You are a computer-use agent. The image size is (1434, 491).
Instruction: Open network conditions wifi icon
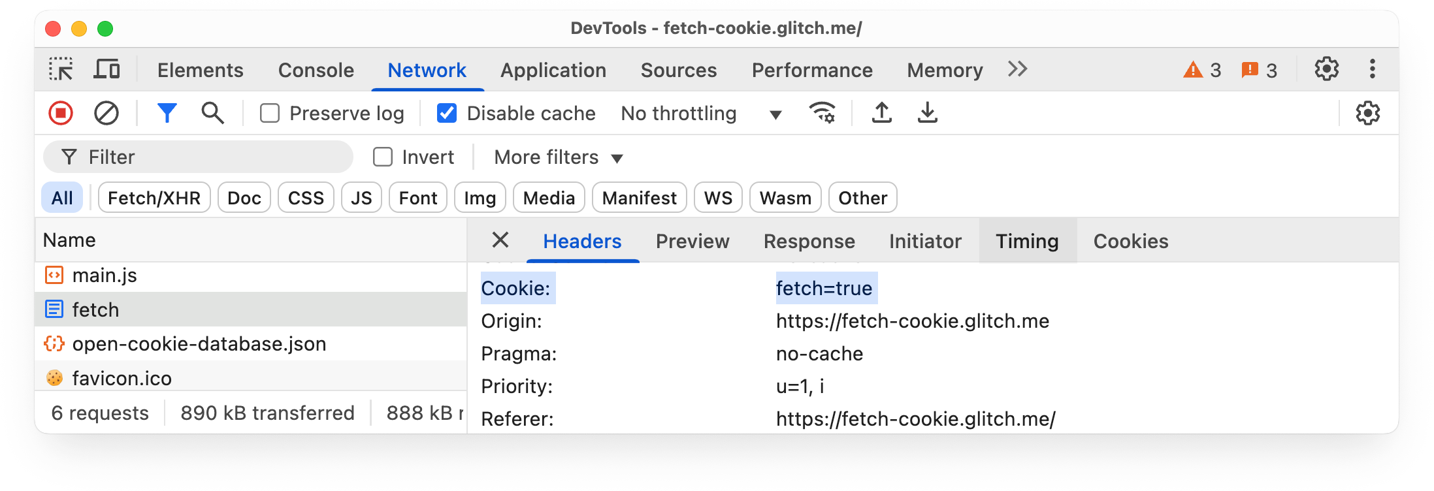[x=822, y=113]
